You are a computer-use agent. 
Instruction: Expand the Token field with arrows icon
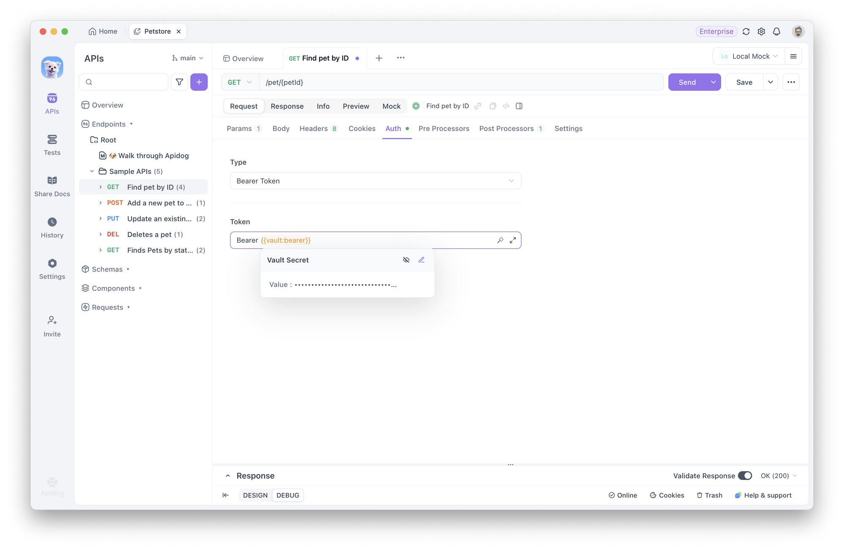513,240
